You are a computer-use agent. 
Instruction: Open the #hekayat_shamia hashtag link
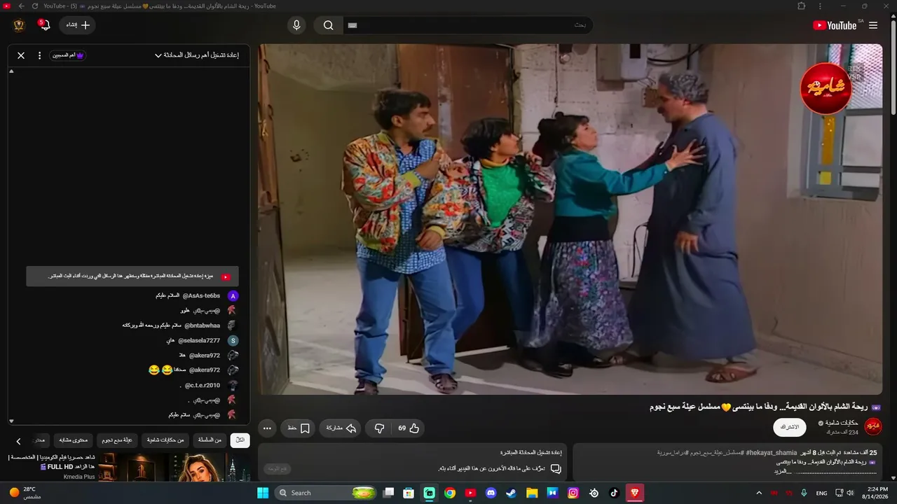point(772,453)
